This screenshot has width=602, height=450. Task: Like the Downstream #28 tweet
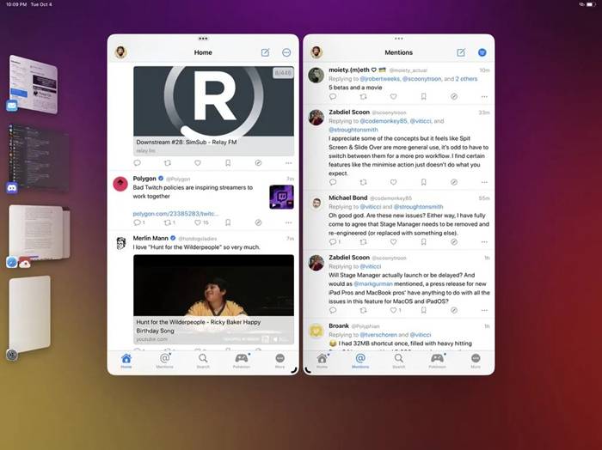pyautogui.click(x=197, y=163)
